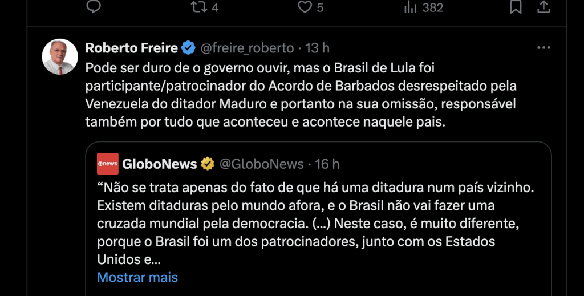Open the Roberto Freire display name
This screenshot has height=296, width=584.
(131, 48)
